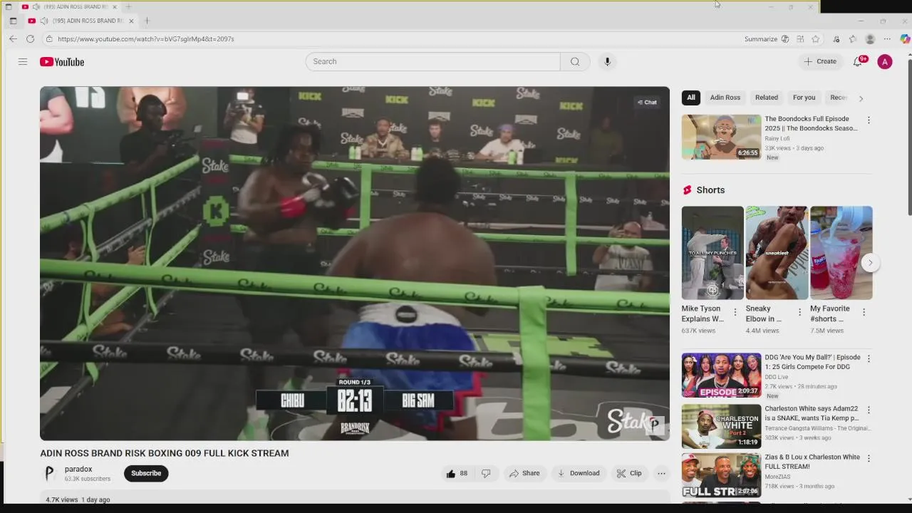The width and height of the screenshot is (912, 513).
Task: Select the background window's ADIN ROSS tab
Action: pyautogui.click(x=70, y=6)
